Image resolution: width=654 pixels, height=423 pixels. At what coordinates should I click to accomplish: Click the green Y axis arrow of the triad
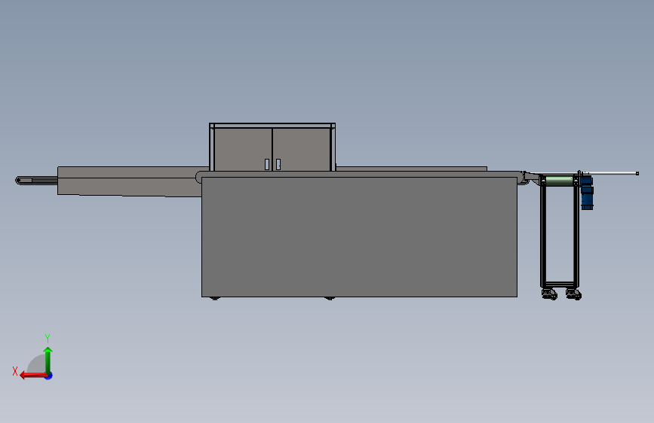pyautogui.click(x=48, y=360)
